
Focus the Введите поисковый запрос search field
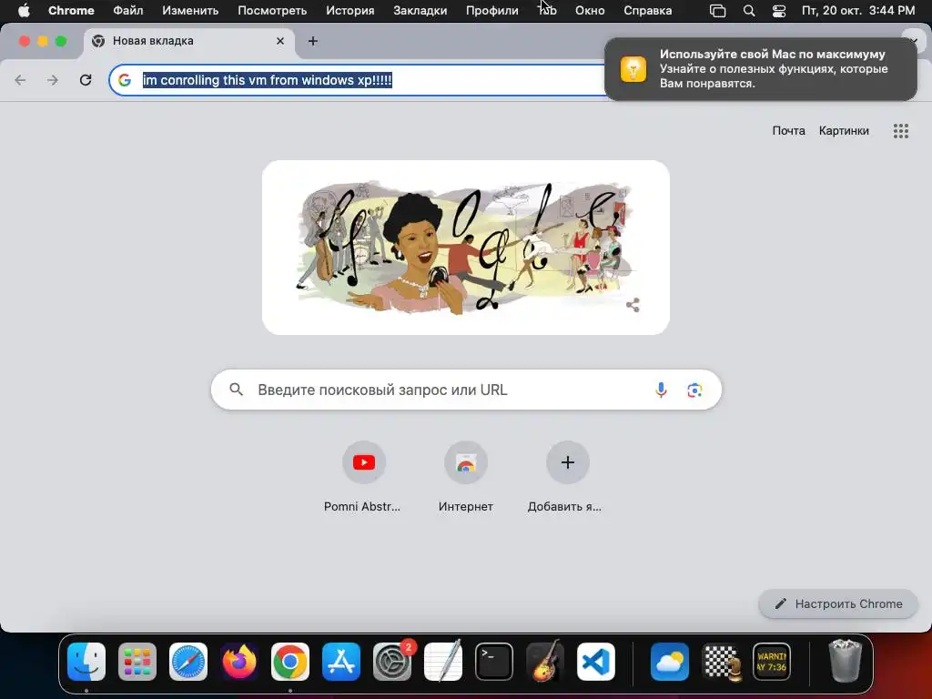pyautogui.click(x=466, y=390)
